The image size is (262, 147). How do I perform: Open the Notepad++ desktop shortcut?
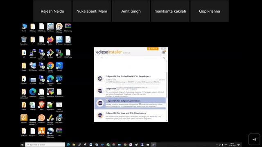(x=50, y=106)
